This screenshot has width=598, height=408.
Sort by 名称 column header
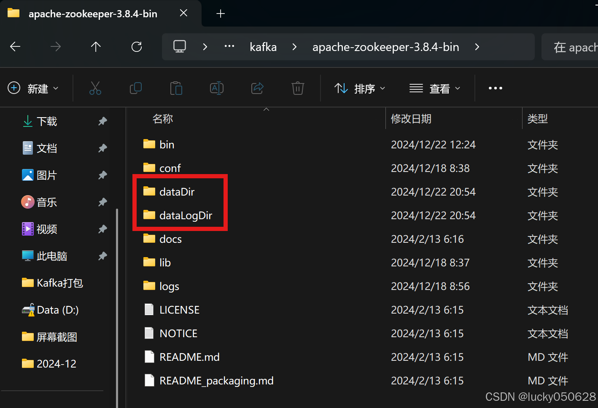(x=162, y=119)
